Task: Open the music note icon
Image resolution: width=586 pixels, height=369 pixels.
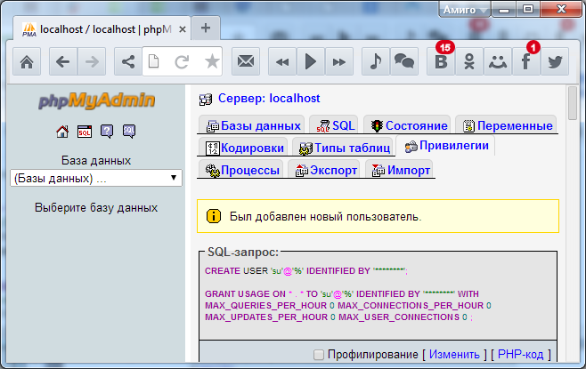Action: 375,61
